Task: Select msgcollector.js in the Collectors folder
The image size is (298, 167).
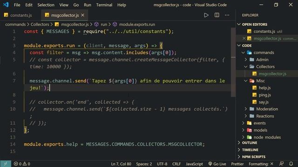Action: [267, 74]
